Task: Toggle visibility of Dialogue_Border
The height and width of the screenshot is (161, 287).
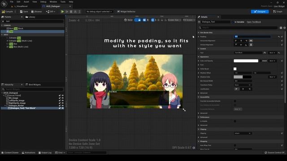Action: pyautogui.click(x=63, y=106)
